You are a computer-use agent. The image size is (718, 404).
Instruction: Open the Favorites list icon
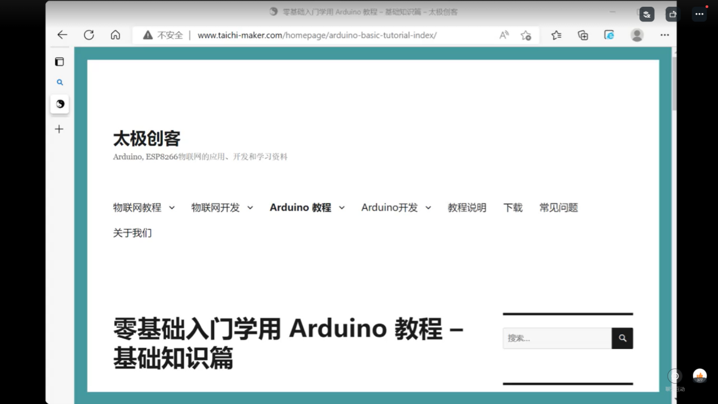point(556,35)
